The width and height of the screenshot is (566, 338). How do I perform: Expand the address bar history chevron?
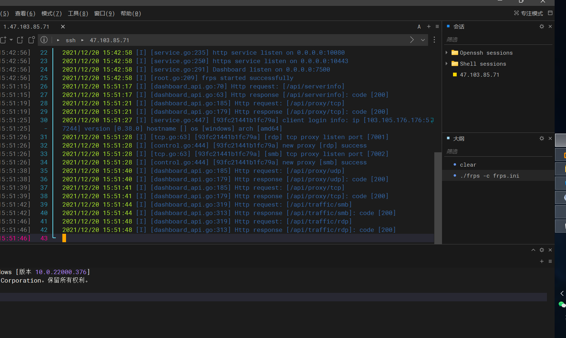click(423, 40)
